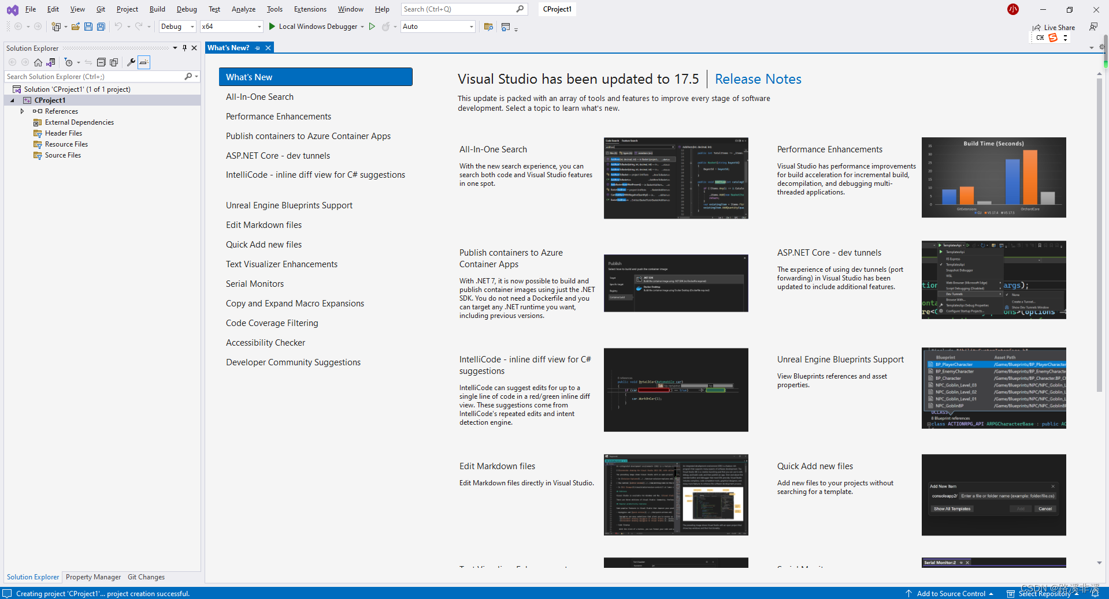Click the Find in Files folder icon

tap(488, 27)
